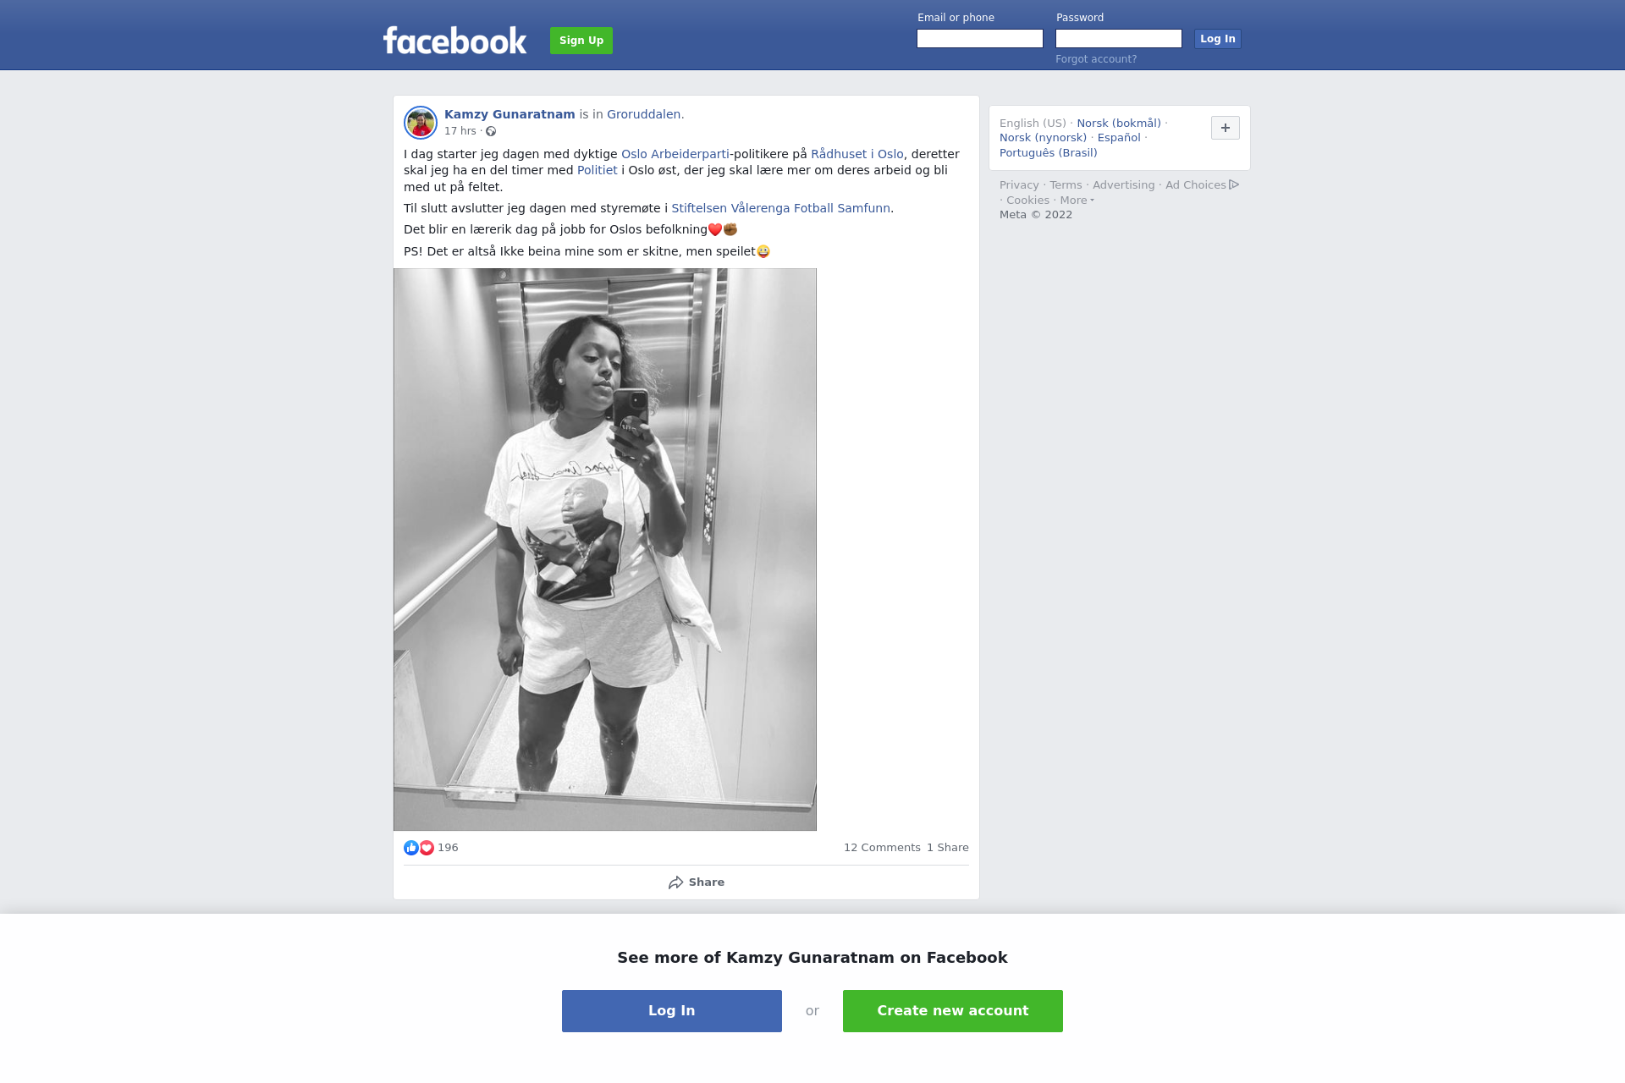Add more languages with the plus button

click(1226, 128)
